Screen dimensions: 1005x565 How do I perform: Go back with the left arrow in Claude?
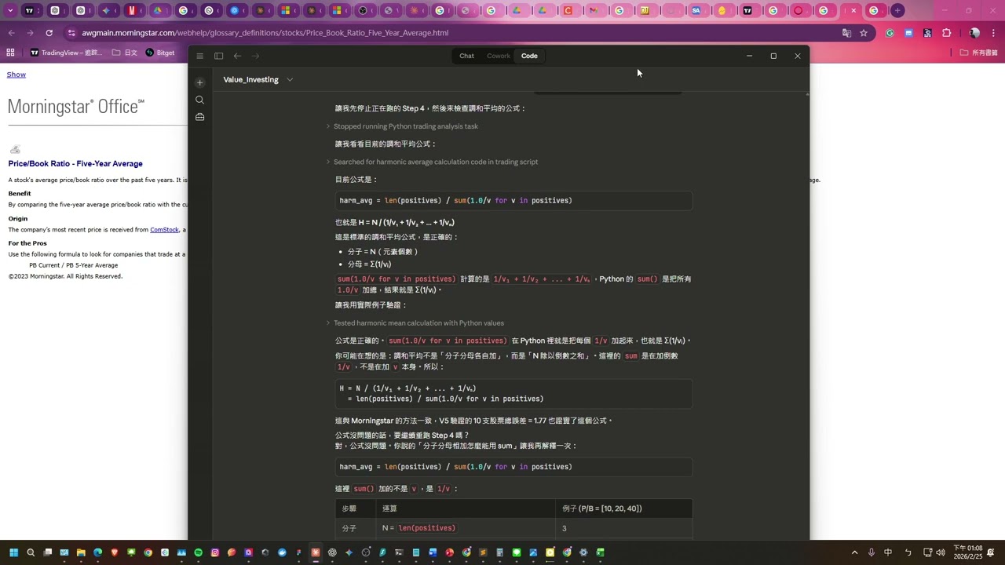(x=237, y=56)
